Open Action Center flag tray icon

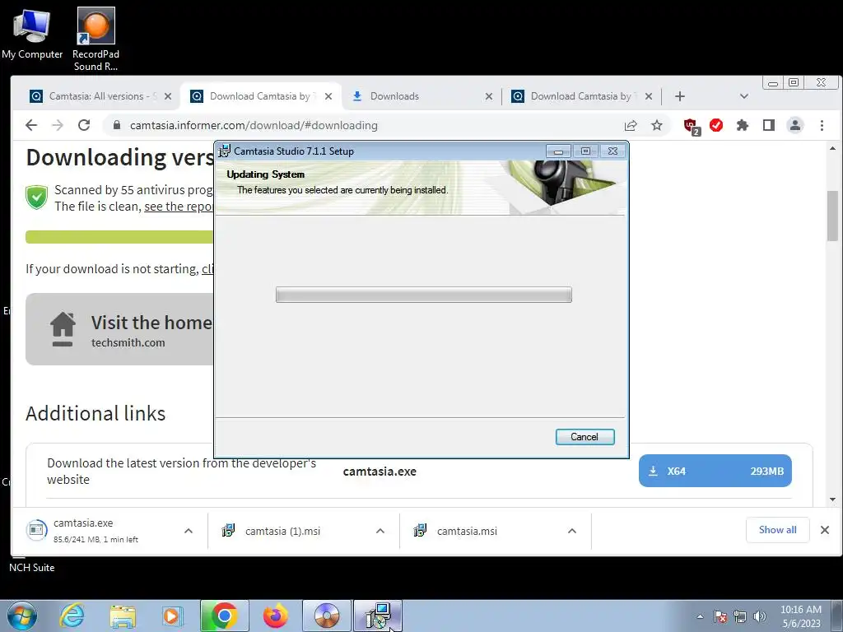720,616
